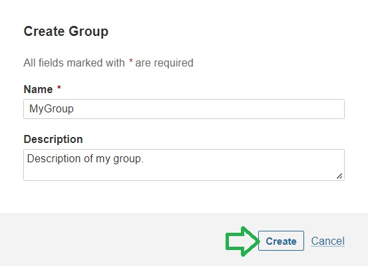
Task: Place cursor after 'Description of my group.'
Action: [144, 159]
